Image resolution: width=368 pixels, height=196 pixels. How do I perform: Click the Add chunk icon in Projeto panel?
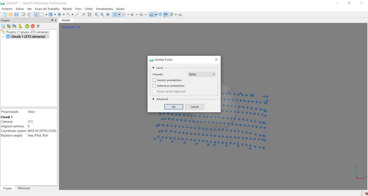tap(3, 26)
